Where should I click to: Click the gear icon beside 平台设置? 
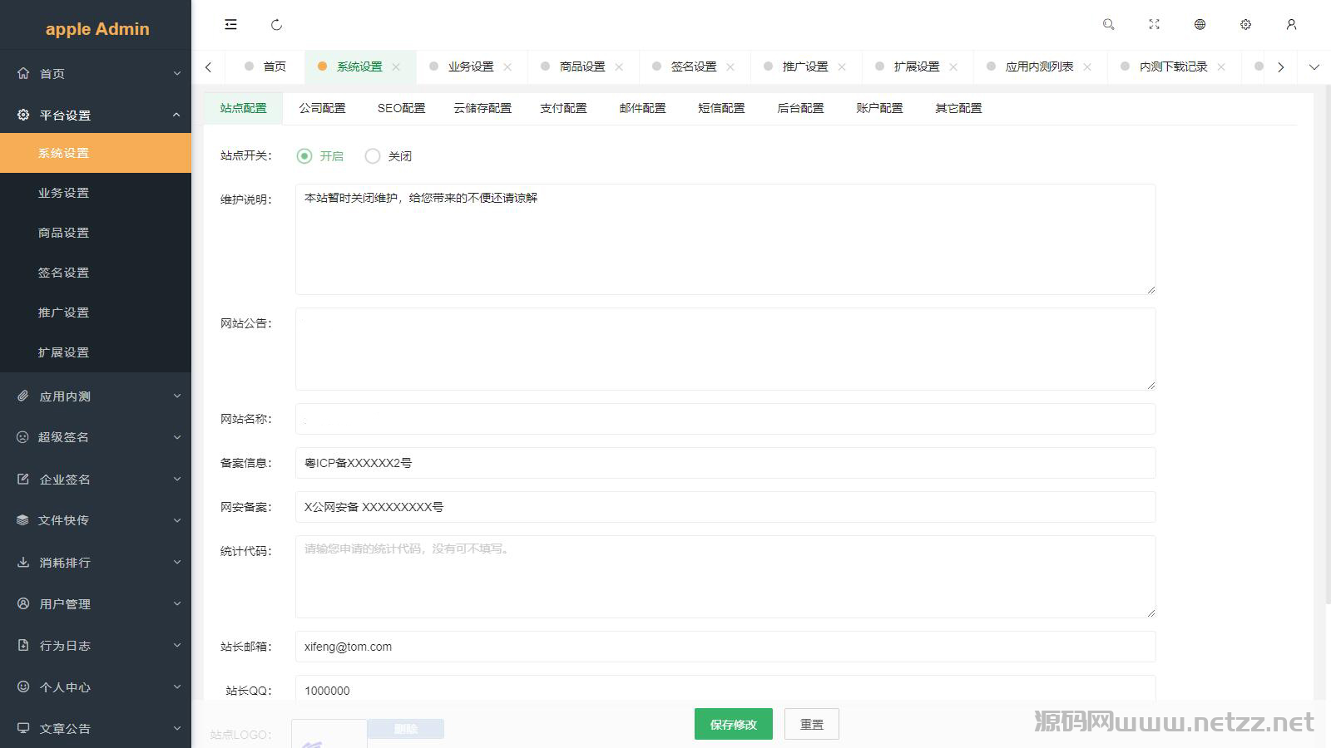tap(23, 115)
